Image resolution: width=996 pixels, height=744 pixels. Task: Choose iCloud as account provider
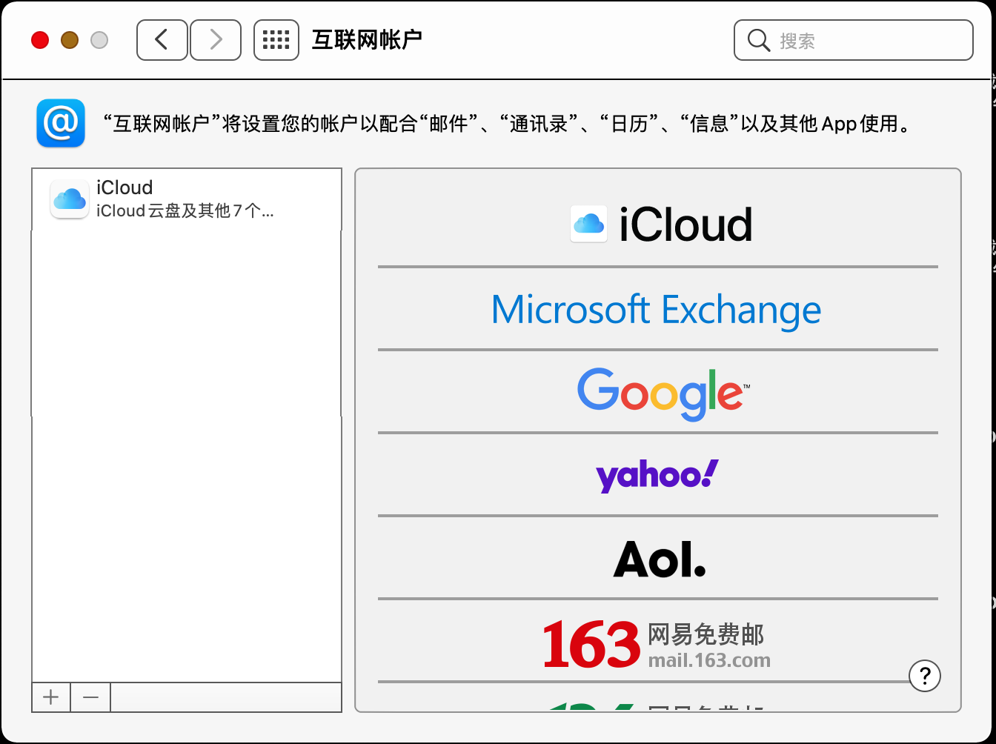(658, 225)
